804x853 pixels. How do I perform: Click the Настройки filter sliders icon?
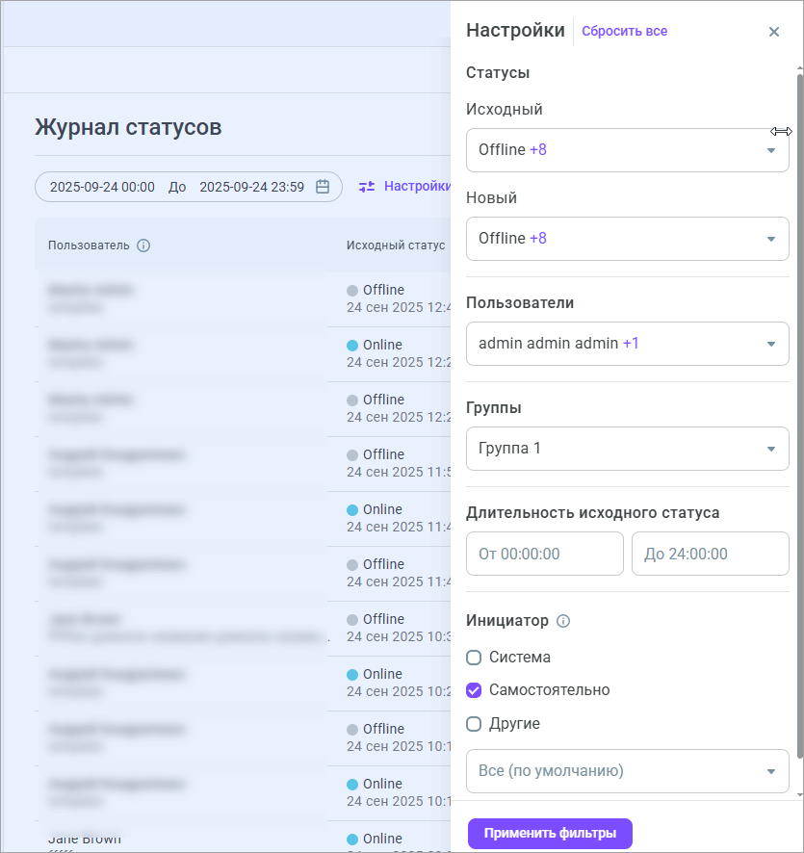367,187
